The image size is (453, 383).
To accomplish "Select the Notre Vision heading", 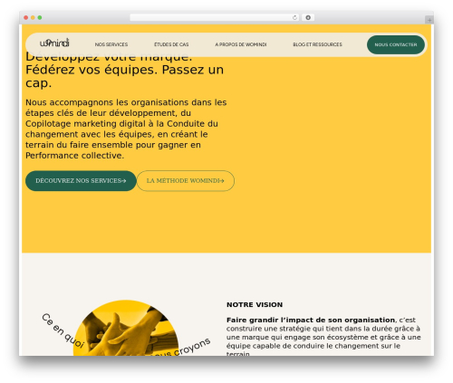I will tap(255, 305).
